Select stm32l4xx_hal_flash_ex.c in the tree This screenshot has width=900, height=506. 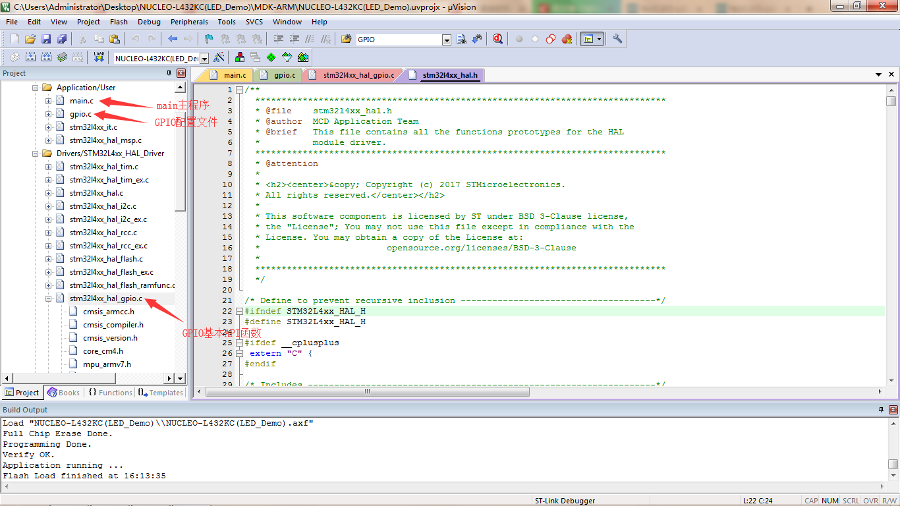111,272
